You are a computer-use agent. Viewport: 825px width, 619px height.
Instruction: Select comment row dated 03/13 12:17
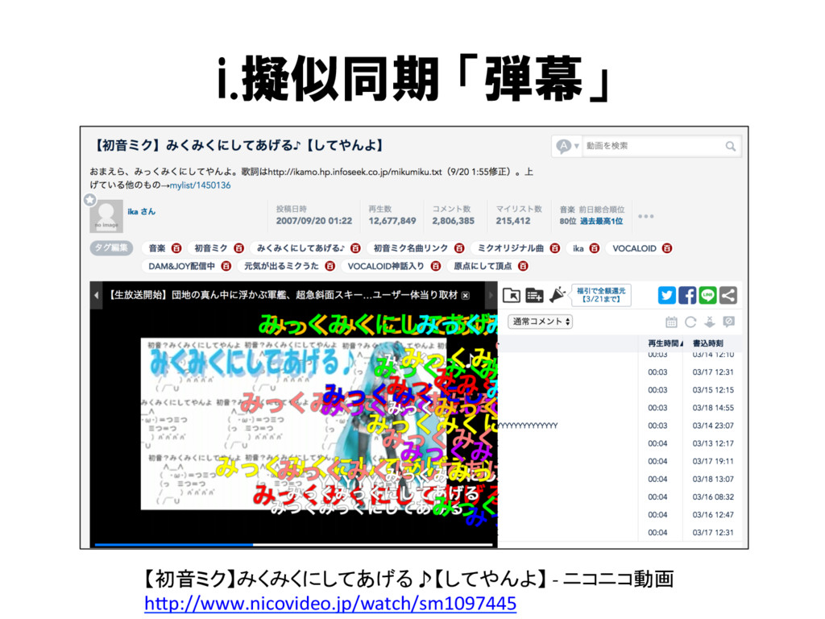tap(621, 444)
